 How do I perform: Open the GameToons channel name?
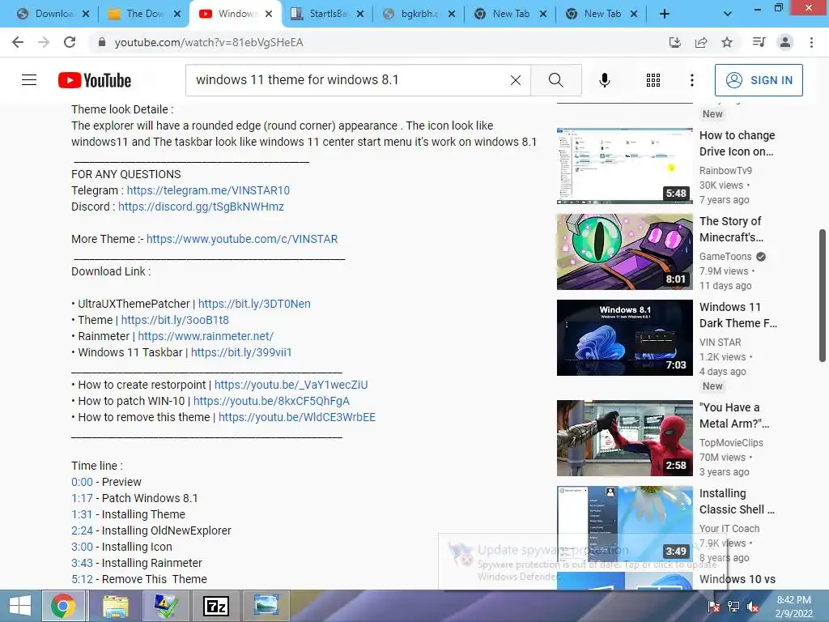(725, 257)
